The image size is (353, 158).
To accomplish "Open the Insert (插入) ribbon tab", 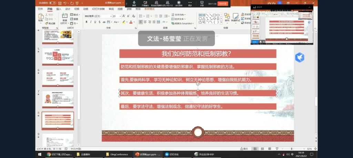I will (x=59, y=9).
